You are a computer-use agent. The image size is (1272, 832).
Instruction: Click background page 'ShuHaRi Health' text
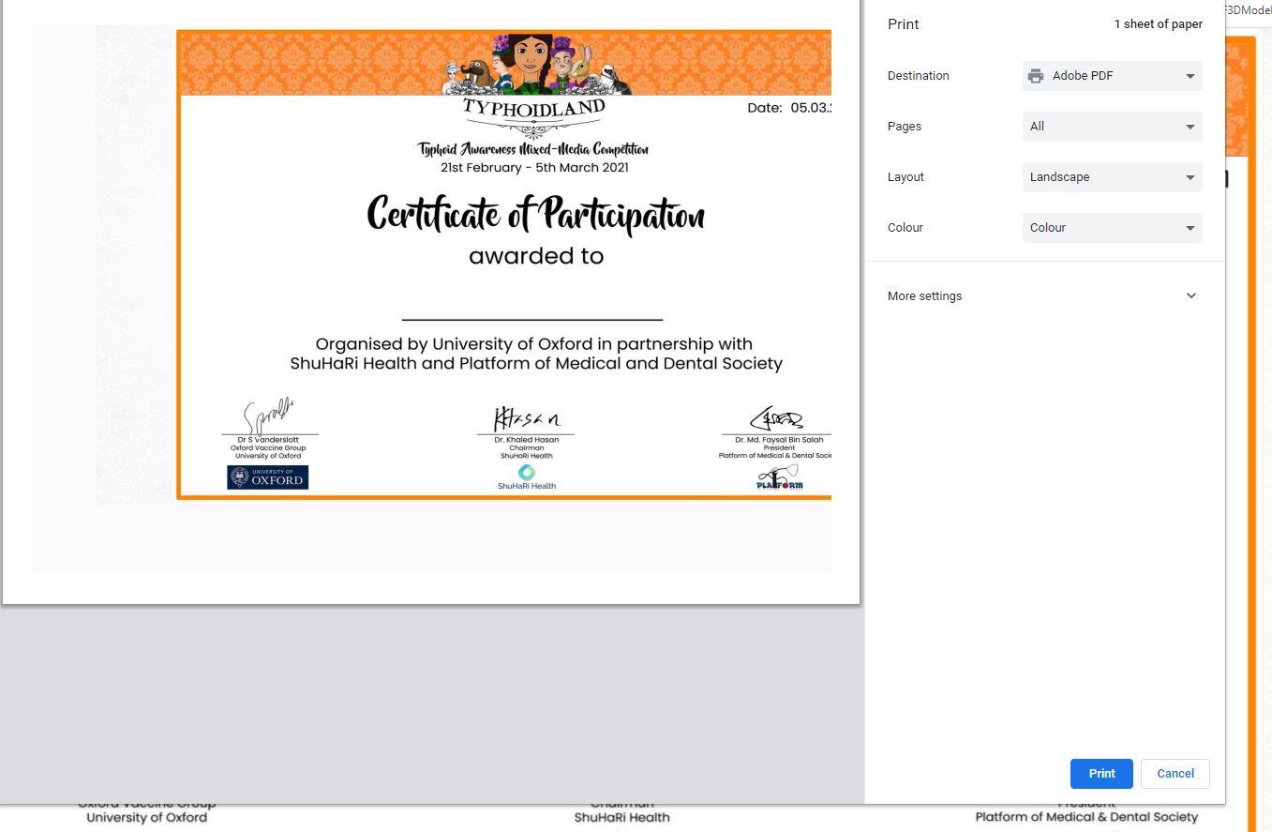pyautogui.click(x=622, y=818)
